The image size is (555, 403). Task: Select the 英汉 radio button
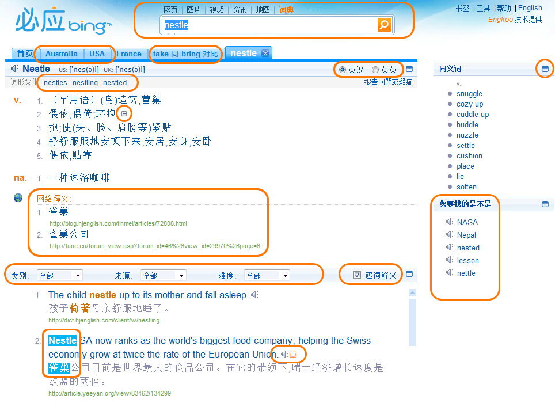[x=343, y=70]
